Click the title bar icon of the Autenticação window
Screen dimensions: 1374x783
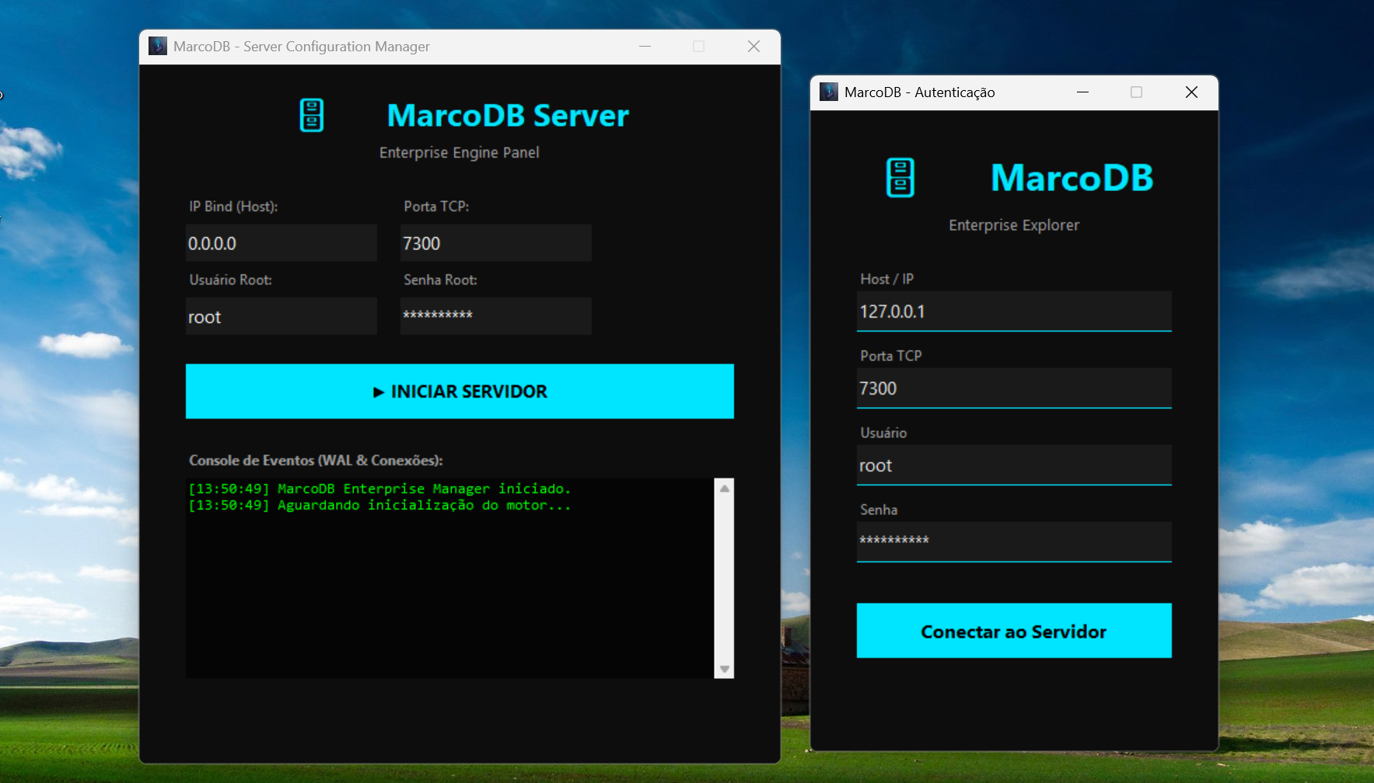[x=829, y=92]
